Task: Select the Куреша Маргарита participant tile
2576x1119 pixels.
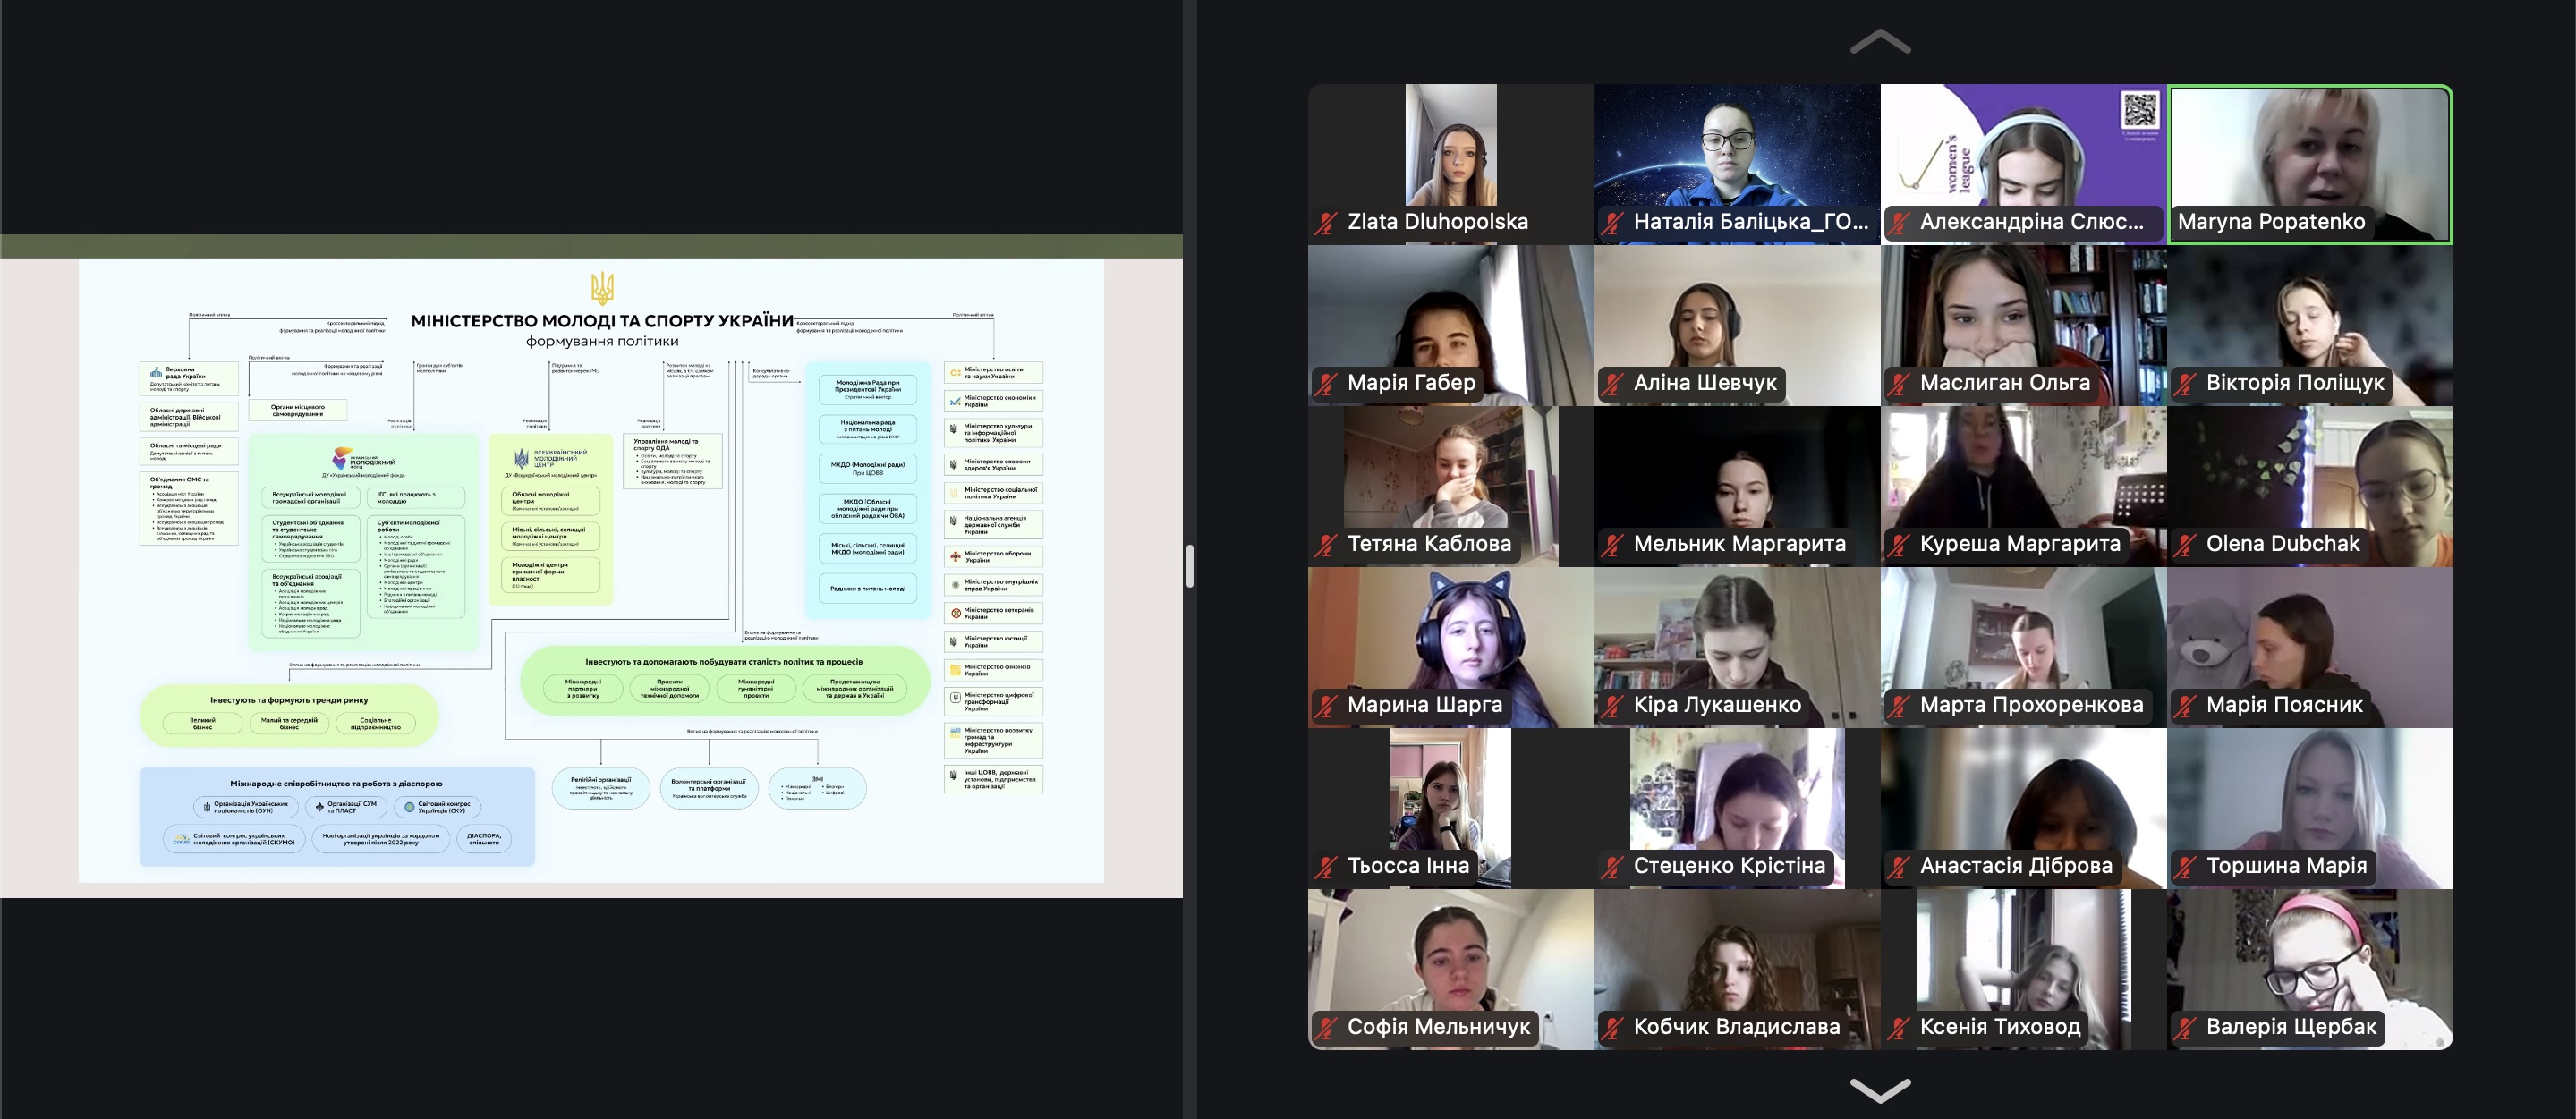Action: tap(2023, 480)
